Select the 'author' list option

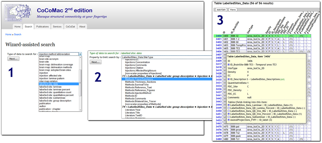click(x=42, y=106)
